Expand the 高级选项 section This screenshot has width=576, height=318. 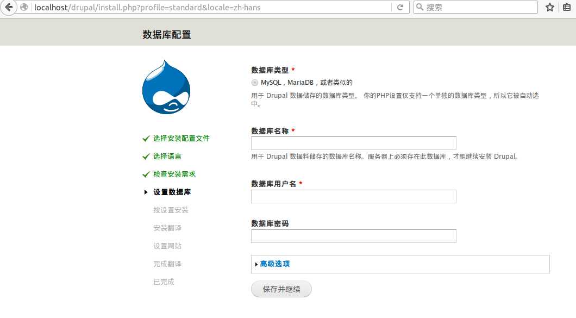275,264
